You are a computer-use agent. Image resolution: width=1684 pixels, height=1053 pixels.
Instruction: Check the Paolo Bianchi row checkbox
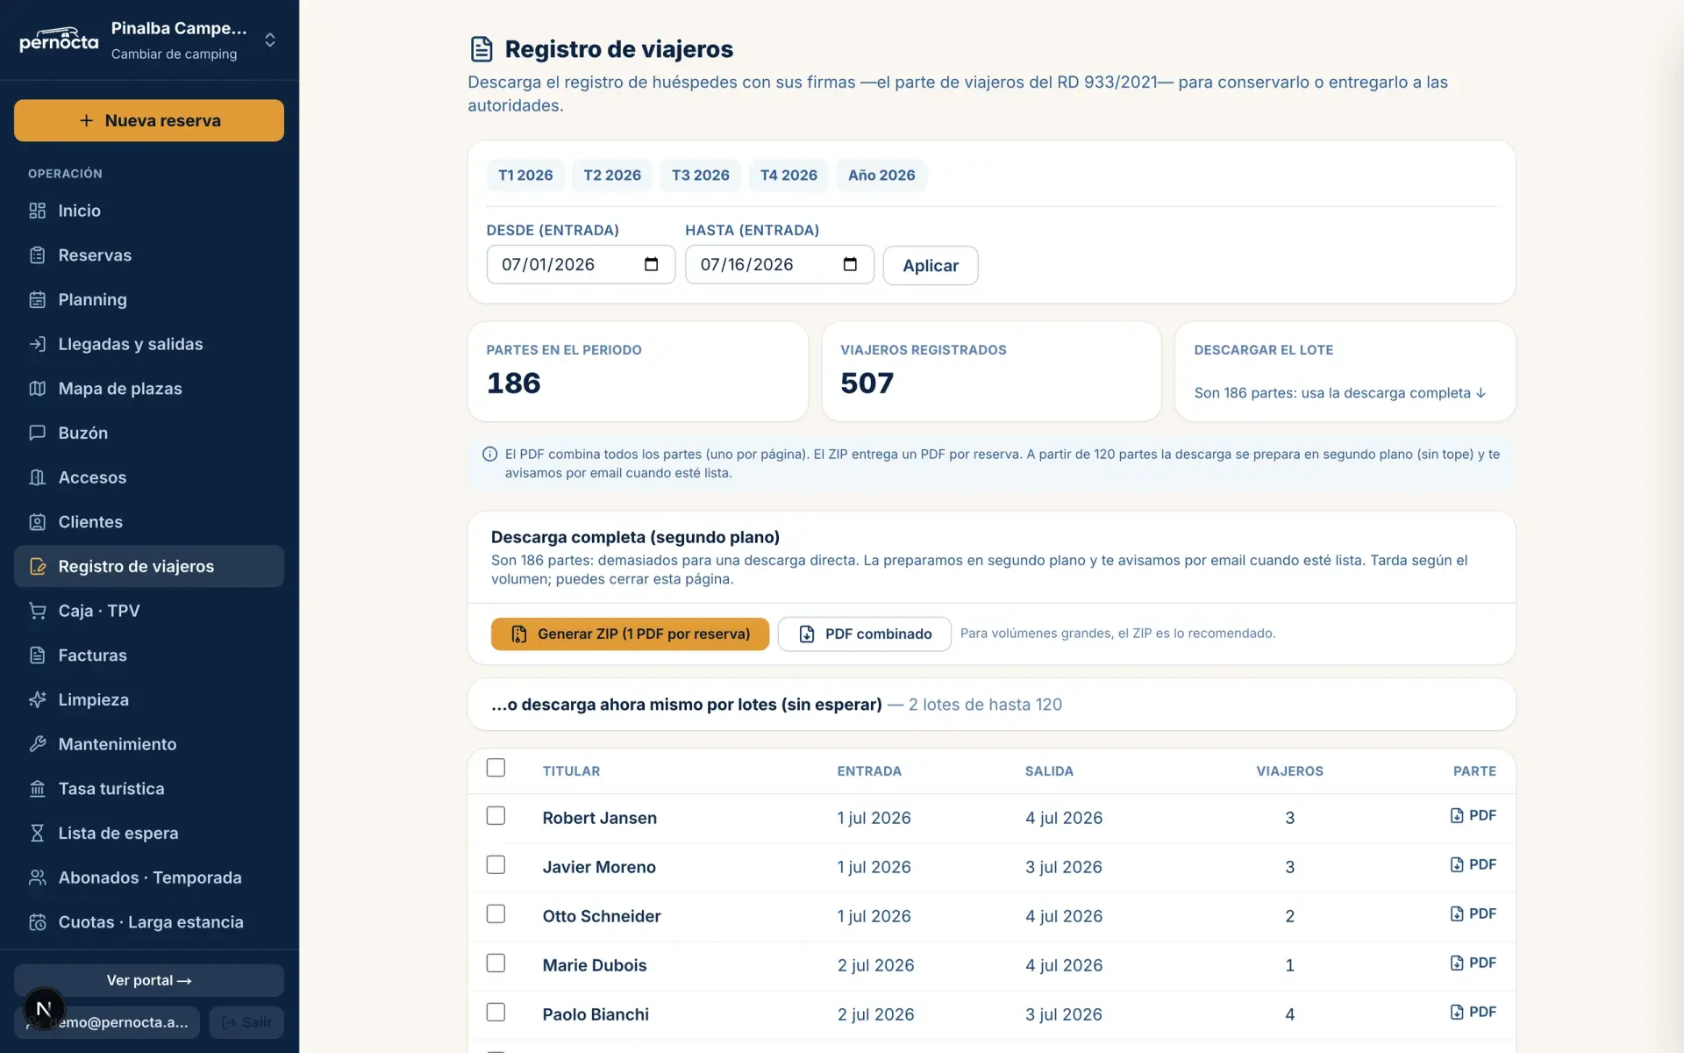tap(496, 1013)
